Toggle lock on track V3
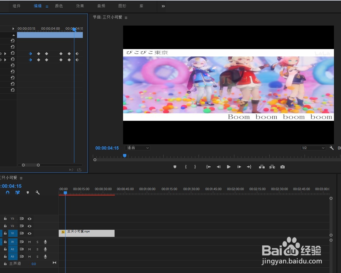 click(x=5, y=218)
